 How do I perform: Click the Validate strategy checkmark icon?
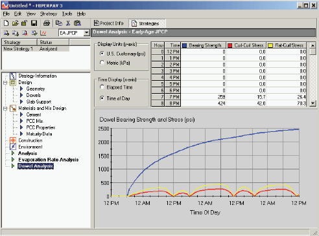coord(34,33)
